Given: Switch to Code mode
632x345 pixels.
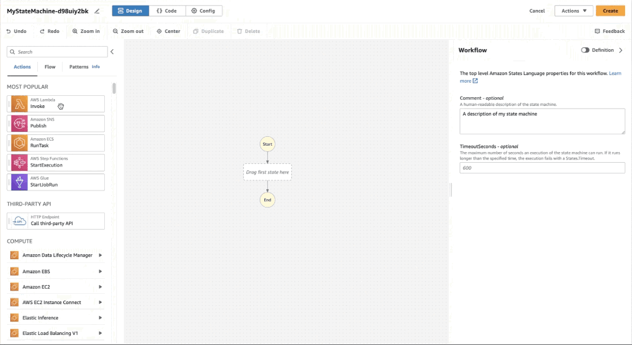Looking at the screenshot, I should pyautogui.click(x=167, y=11).
